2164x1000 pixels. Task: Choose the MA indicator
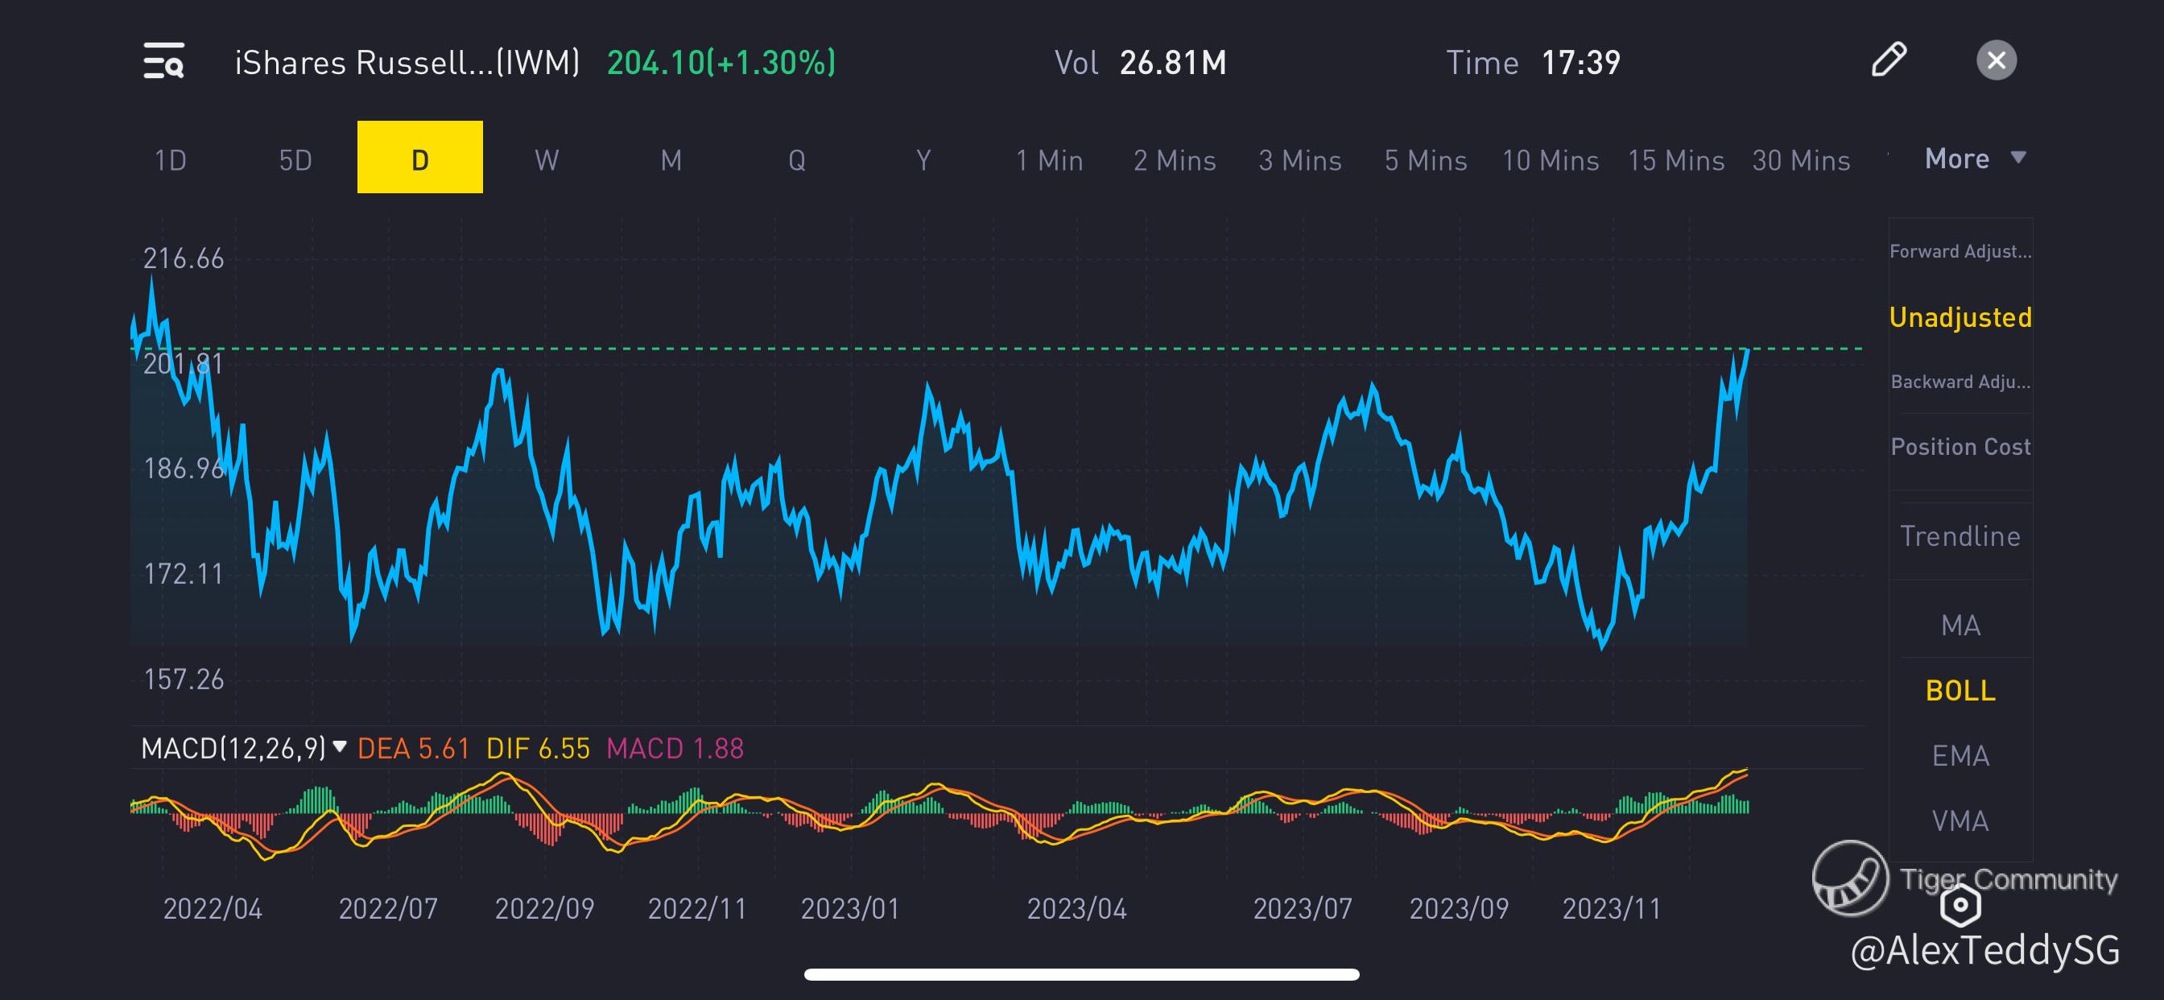click(x=1960, y=626)
